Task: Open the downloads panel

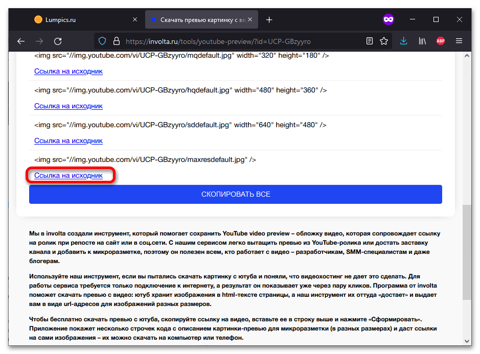Action: tap(403, 41)
